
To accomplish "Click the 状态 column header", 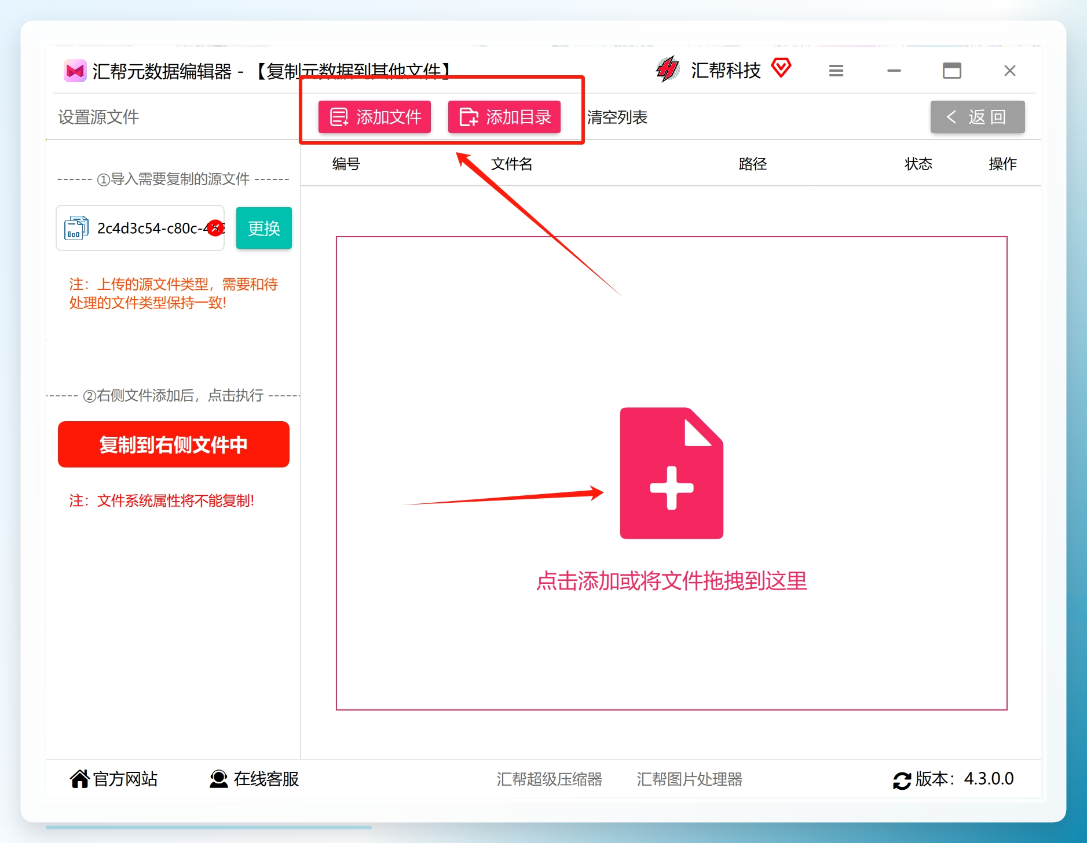I will (x=918, y=164).
